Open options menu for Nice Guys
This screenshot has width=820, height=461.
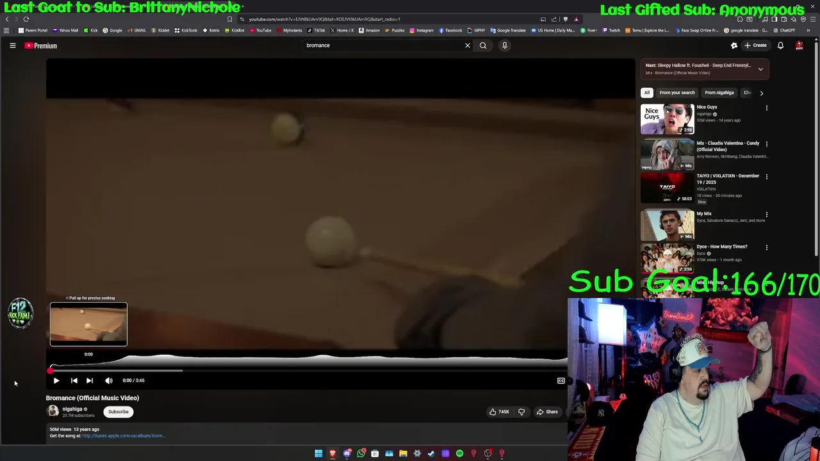click(767, 108)
